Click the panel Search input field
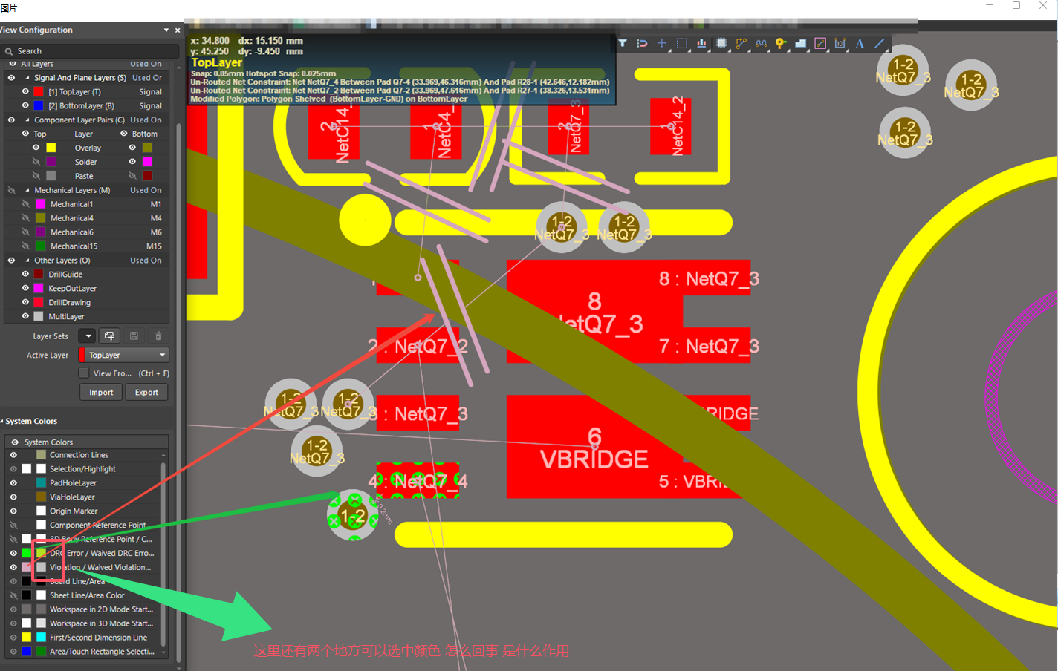 click(91, 51)
